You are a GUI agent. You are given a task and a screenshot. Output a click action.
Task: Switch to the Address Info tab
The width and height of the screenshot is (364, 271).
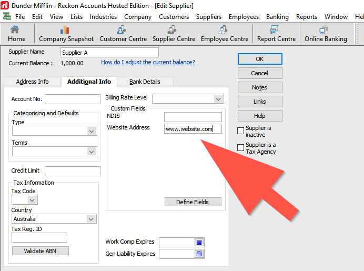pos(32,82)
